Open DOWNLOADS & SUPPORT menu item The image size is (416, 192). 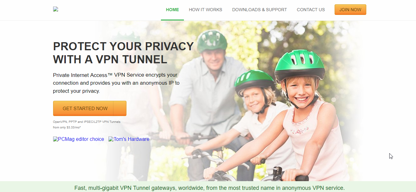point(259,10)
